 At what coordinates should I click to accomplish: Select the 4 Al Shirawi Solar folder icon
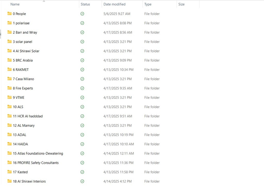click(x=10, y=51)
